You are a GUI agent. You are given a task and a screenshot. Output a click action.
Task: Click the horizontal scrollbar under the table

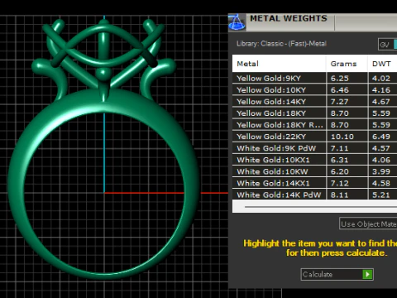321,206
